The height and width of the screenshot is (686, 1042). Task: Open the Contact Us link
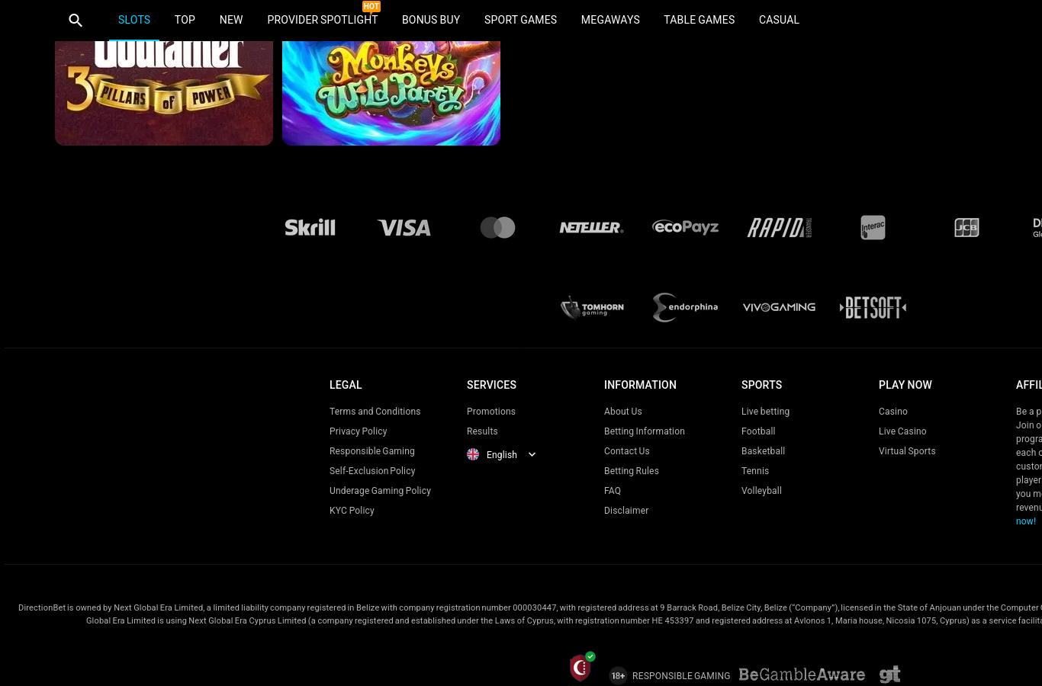pyautogui.click(x=627, y=451)
